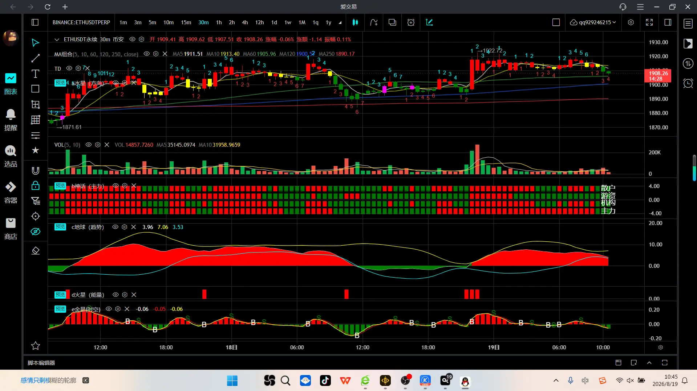The image size is (697, 391).
Task: Open TikTok from the taskbar
Action: coord(325,380)
